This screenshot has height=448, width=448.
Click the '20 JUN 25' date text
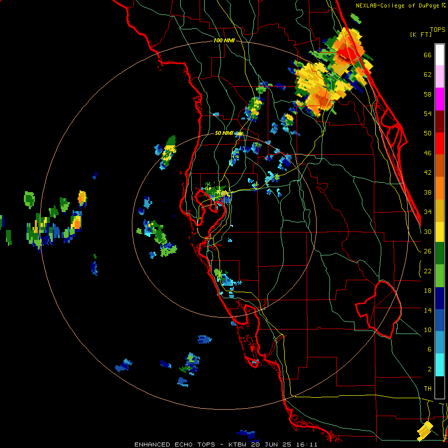271,445
